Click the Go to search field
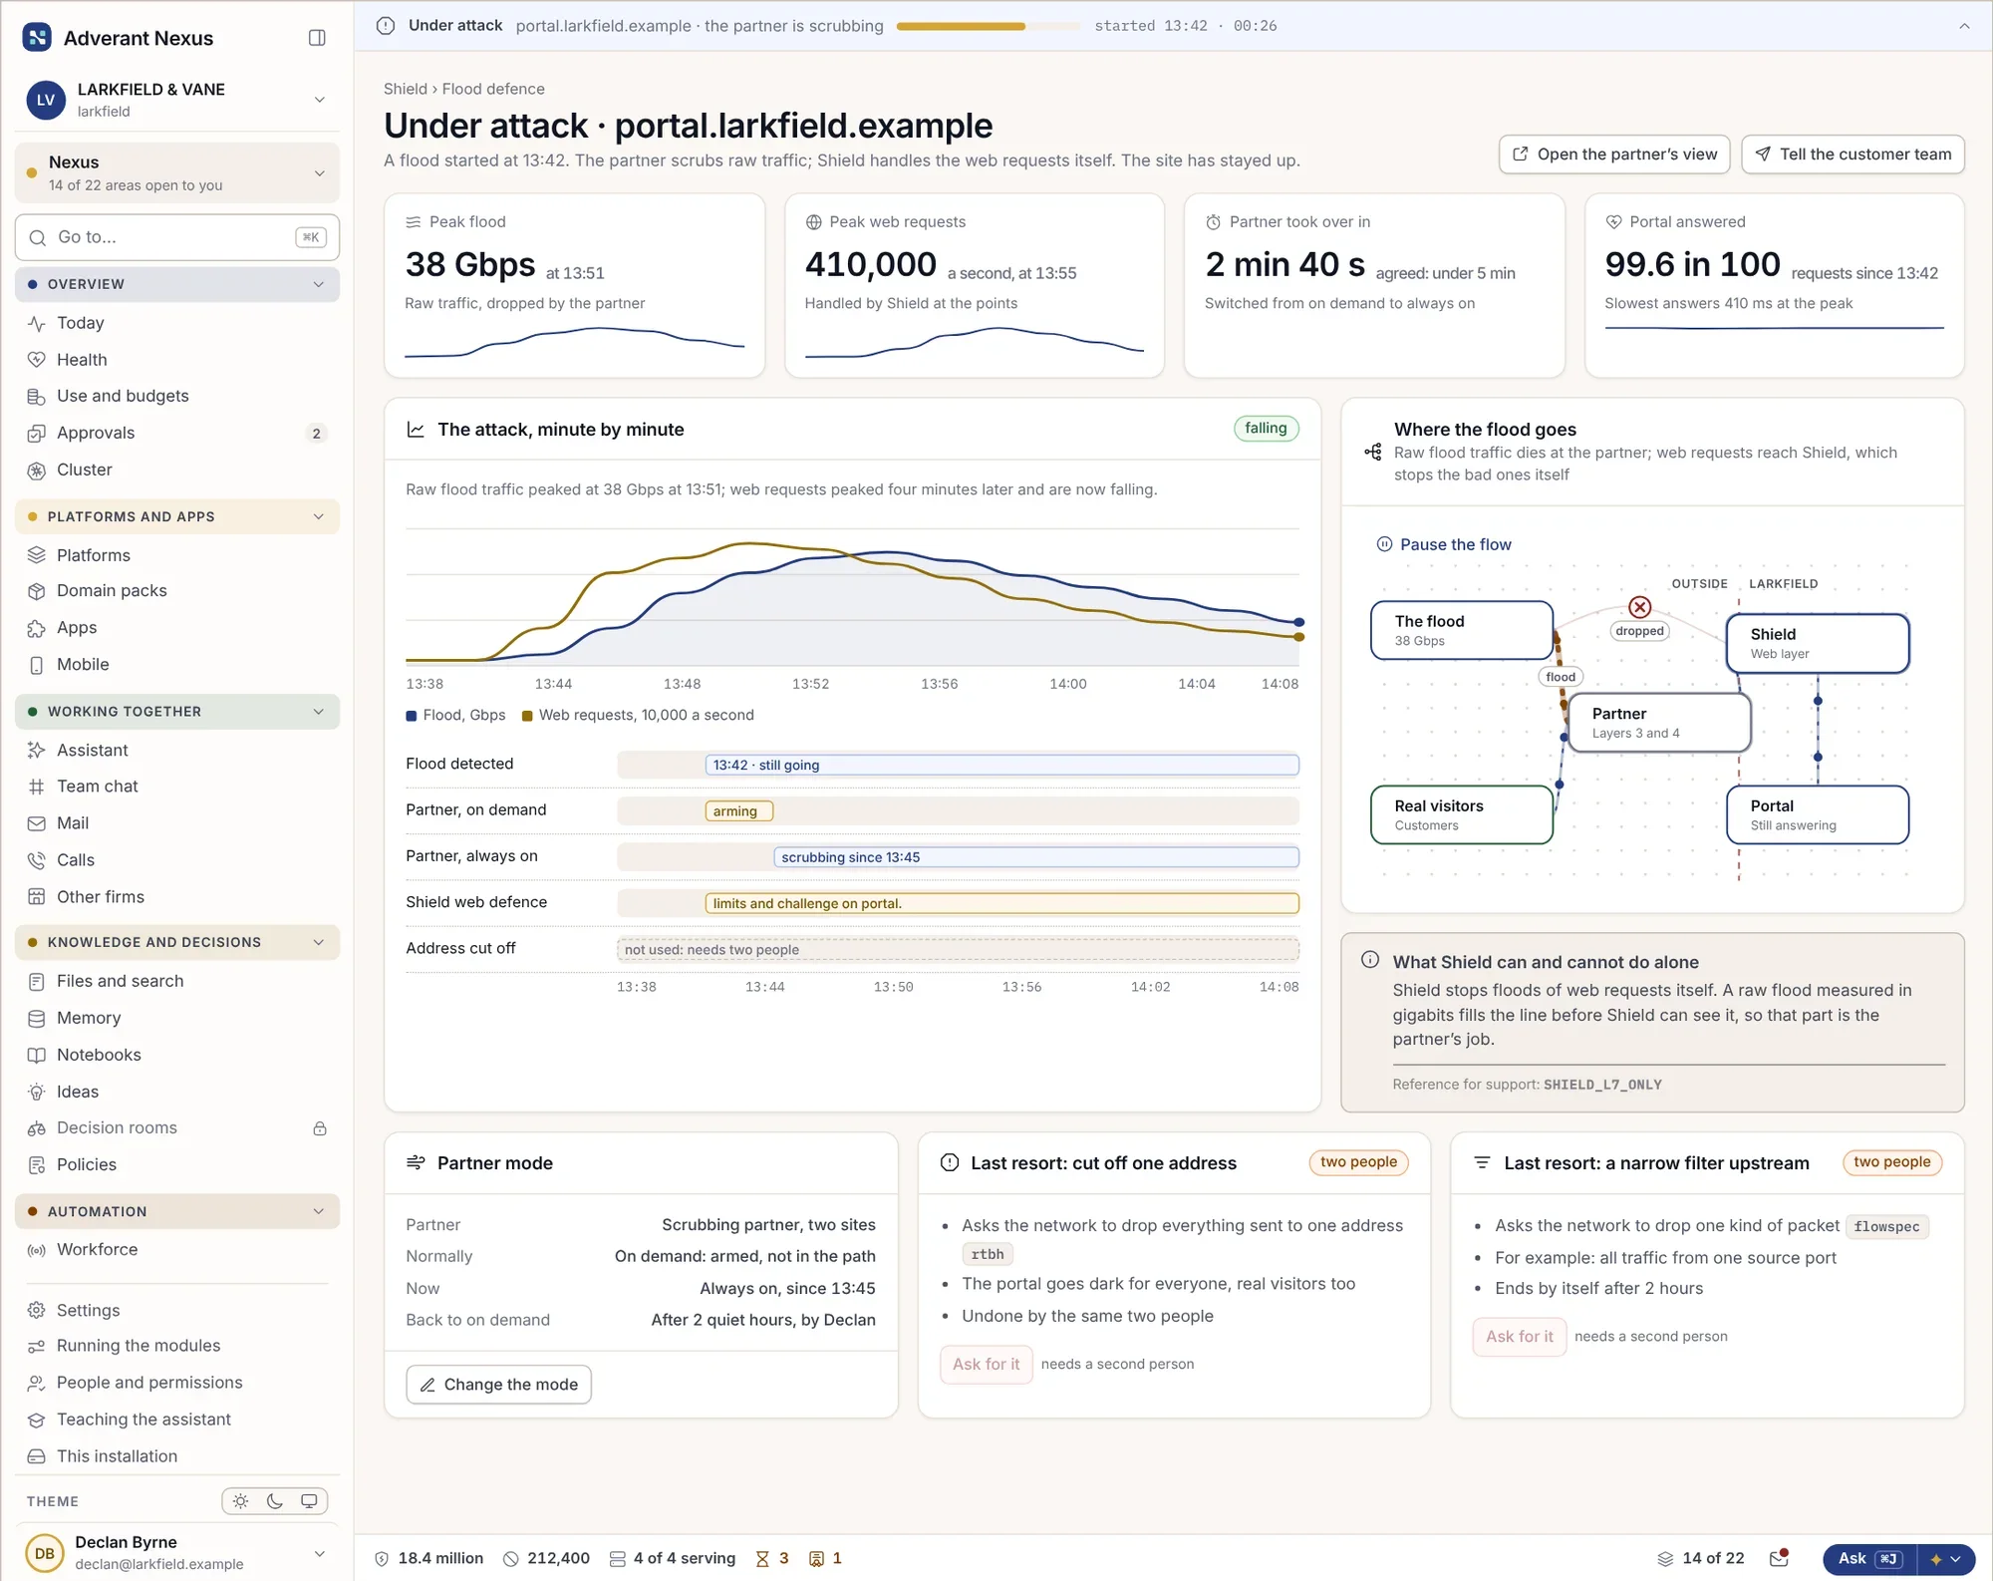1993x1581 pixels. click(177, 237)
